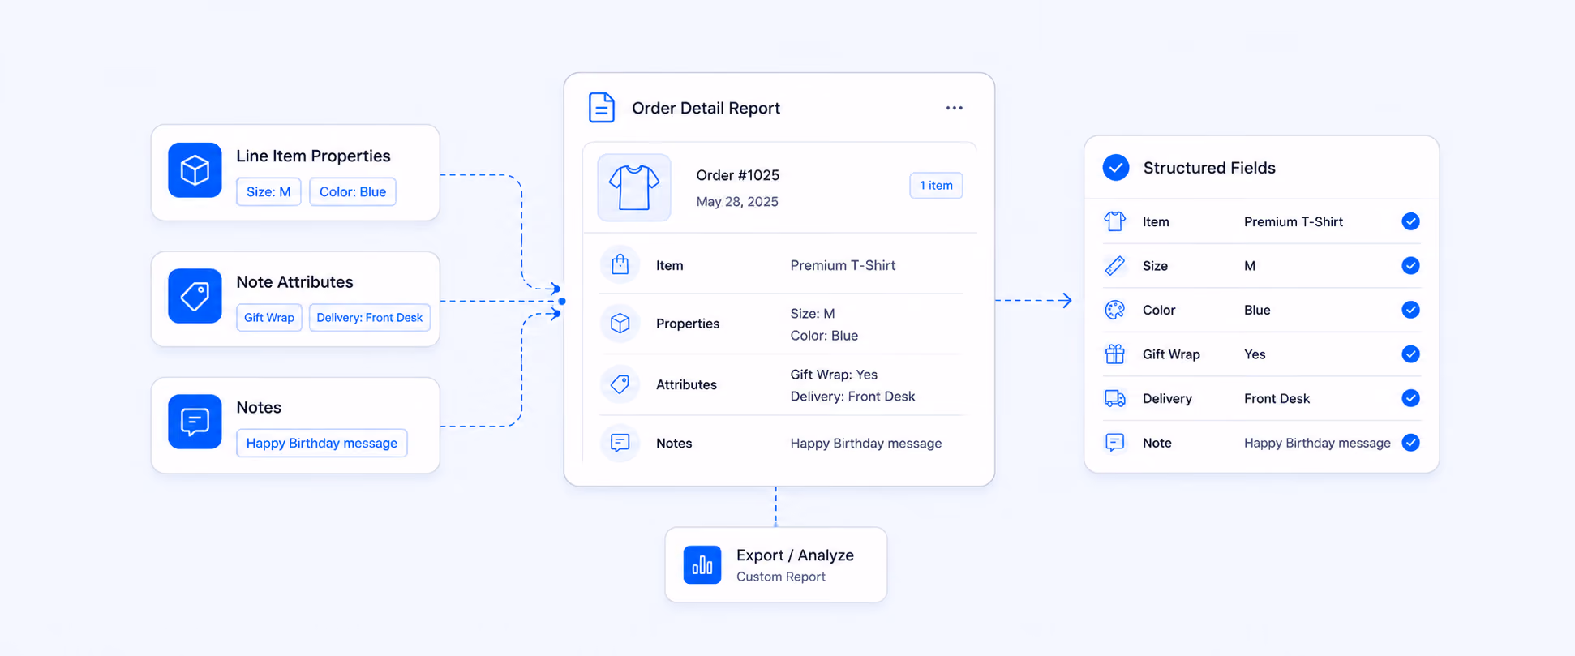This screenshot has height=656, width=1575.
Task: Click the Order #1025 heading text
Action: (x=737, y=175)
